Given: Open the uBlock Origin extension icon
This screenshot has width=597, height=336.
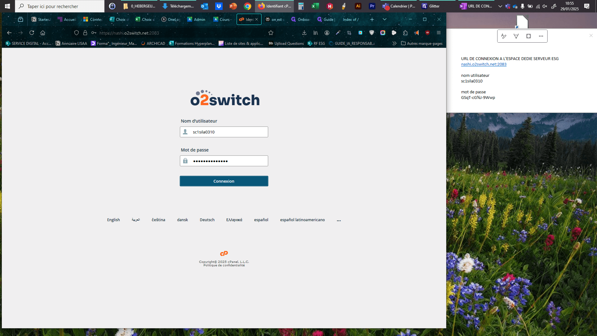Looking at the screenshot, I should [428, 33].
